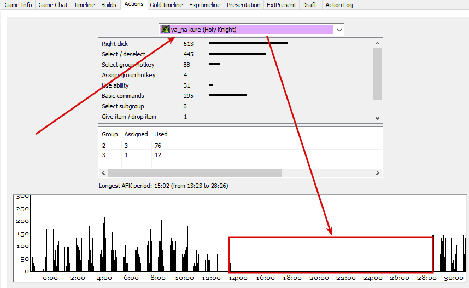Click the Used value 12
This screenshot has width=469, height=288.
tap(158, 155)
